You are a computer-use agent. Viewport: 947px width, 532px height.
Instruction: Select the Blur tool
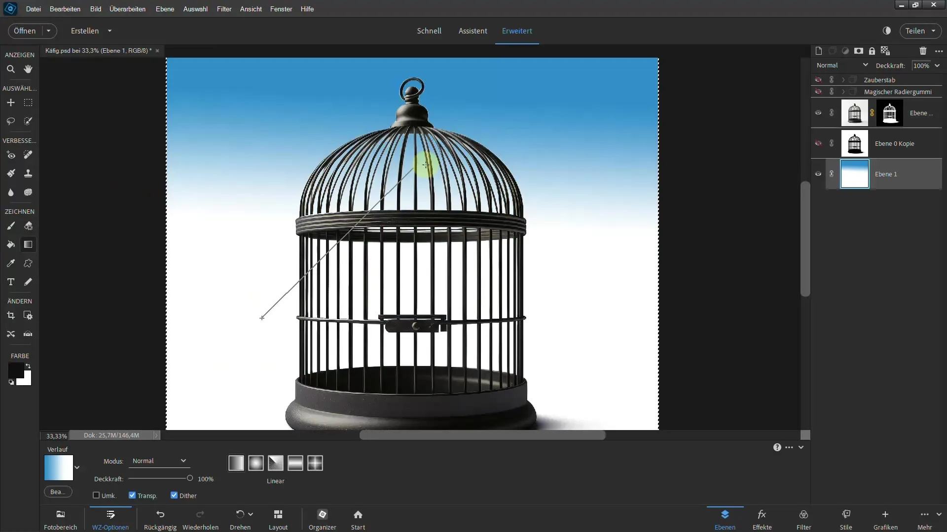[x=10, y=192]
